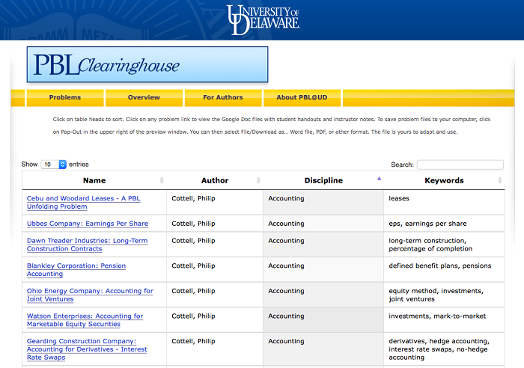Image resolution: width=524 pixels, height=368 pixels.
Task: Click Accounting in Watson Enterprises row
Action: tap(286, 316)
